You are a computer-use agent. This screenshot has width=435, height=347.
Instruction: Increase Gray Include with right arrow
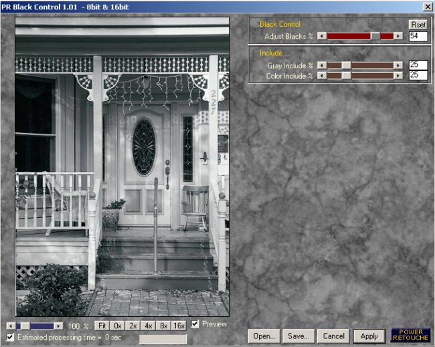click(x=398, y=66)
